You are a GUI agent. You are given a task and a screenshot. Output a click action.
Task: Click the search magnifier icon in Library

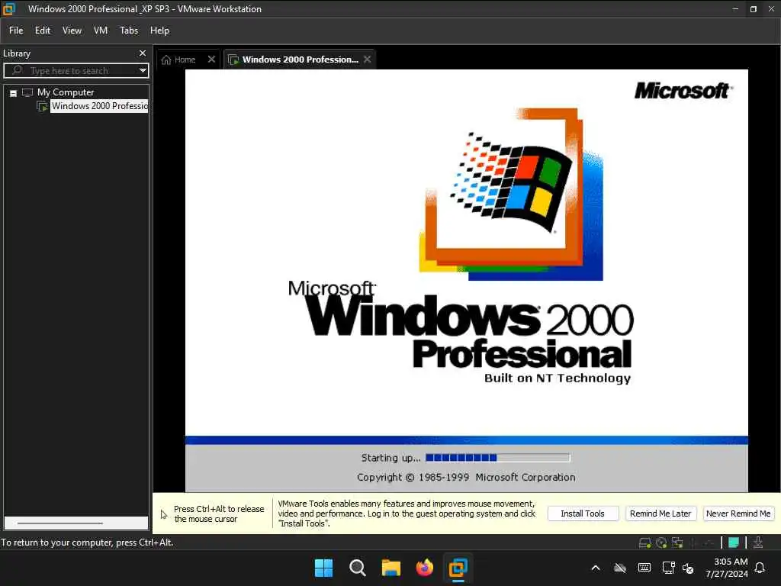(x=17, y=70)
